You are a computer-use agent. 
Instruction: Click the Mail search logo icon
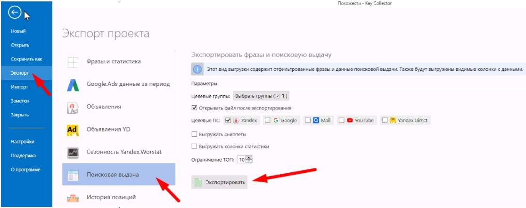(x=316, y=120)
